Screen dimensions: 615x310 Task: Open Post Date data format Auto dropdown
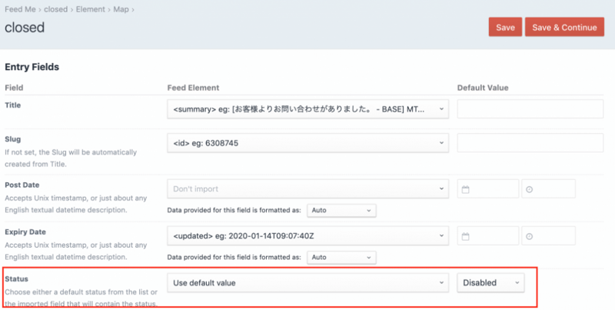tap(341, 209)
